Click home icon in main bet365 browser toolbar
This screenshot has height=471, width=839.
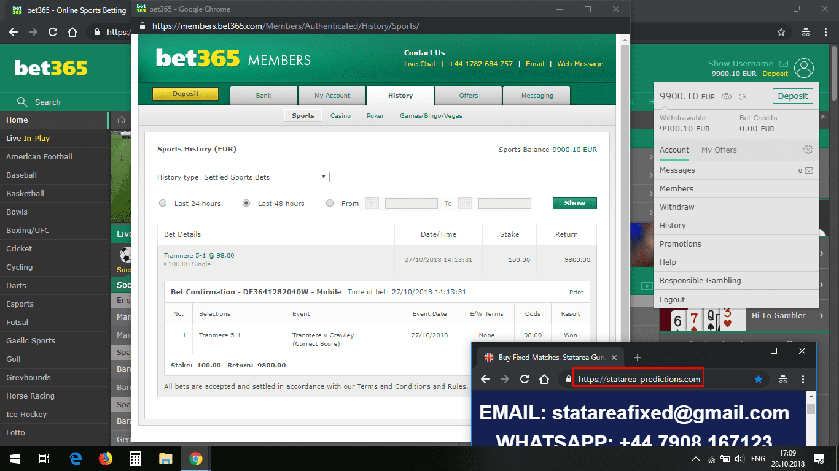(x=72, y=32)
